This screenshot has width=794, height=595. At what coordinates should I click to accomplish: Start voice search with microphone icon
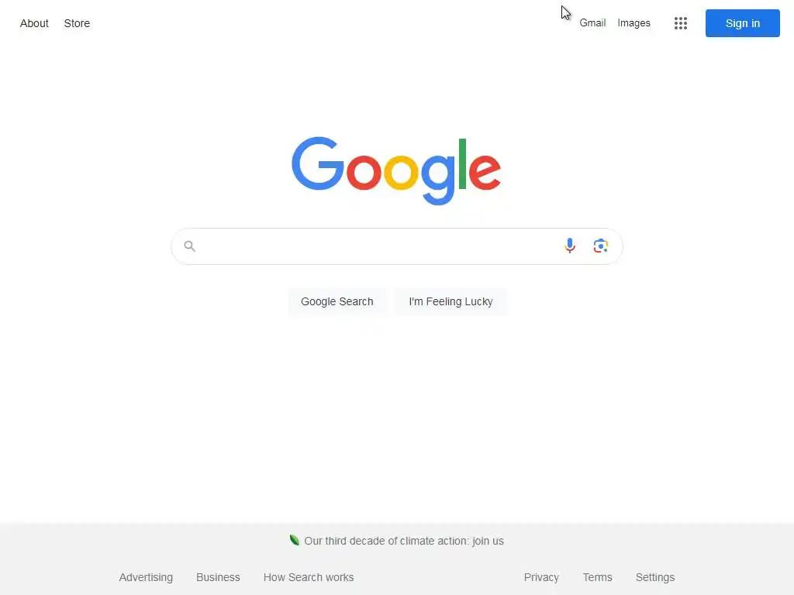click(x=570, y=246)
